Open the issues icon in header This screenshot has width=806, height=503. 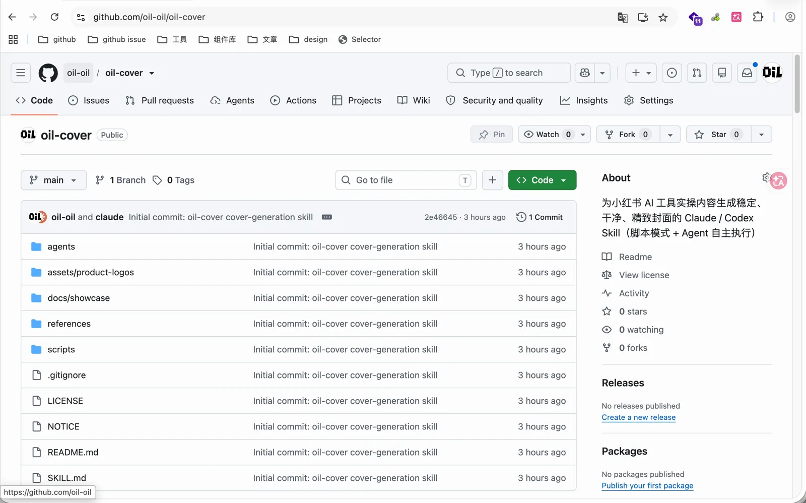coord(671,73)
